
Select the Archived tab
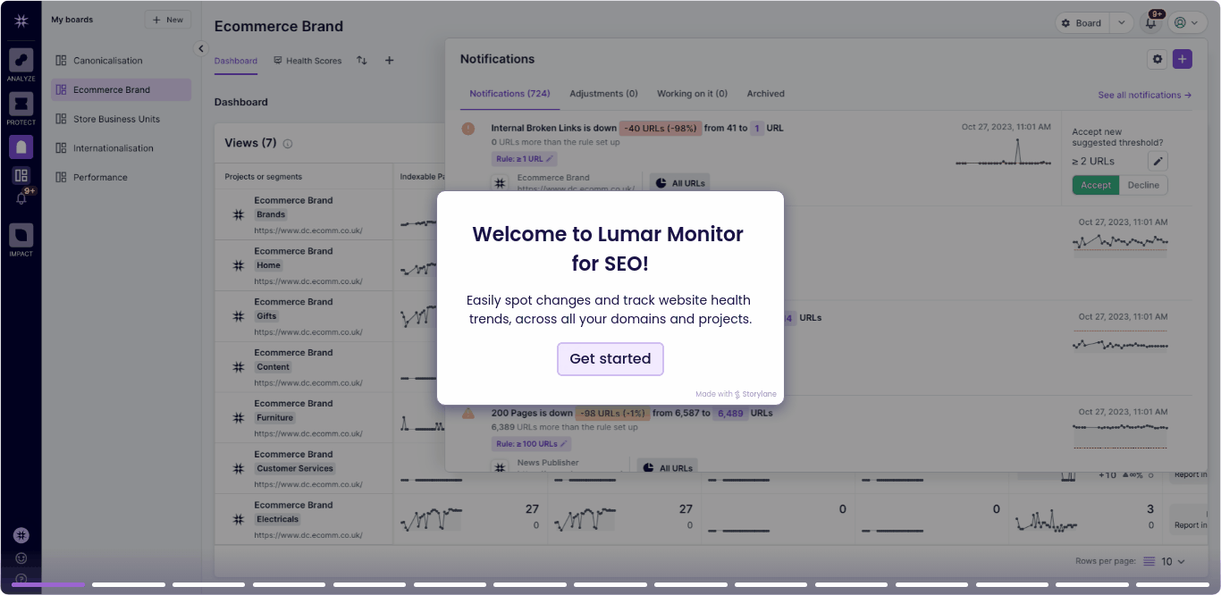[766, 94]
